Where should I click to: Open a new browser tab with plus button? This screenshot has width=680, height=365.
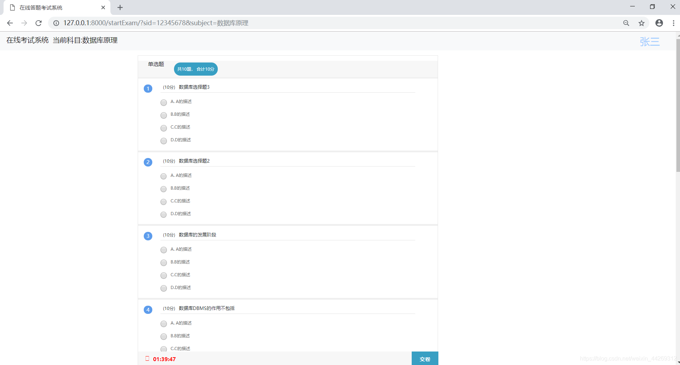coord(120,7)
